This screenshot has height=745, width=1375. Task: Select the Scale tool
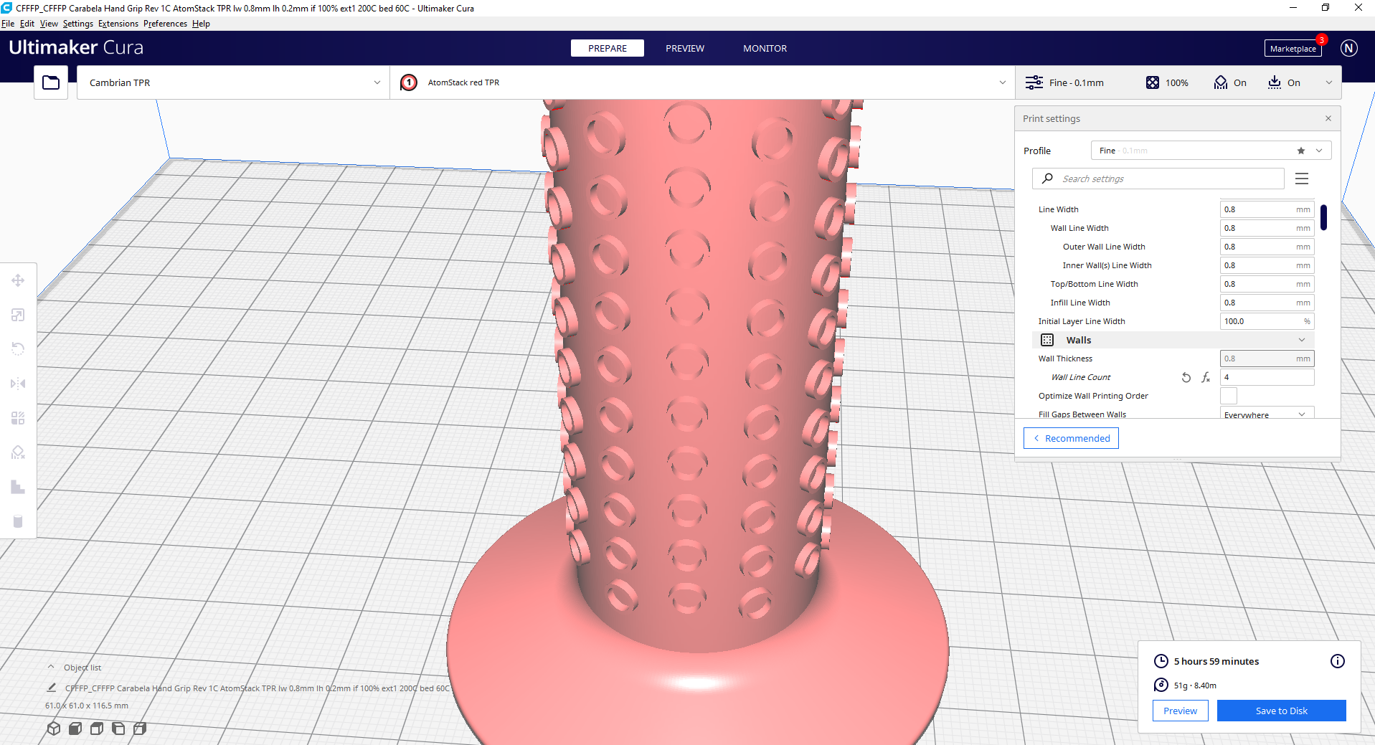[18, 315]
